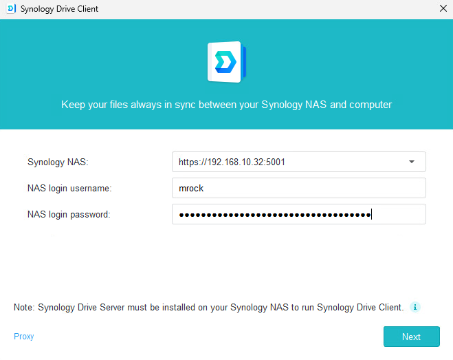
Task: Focus the NAS login username field
Action: (x=299, y=188)
